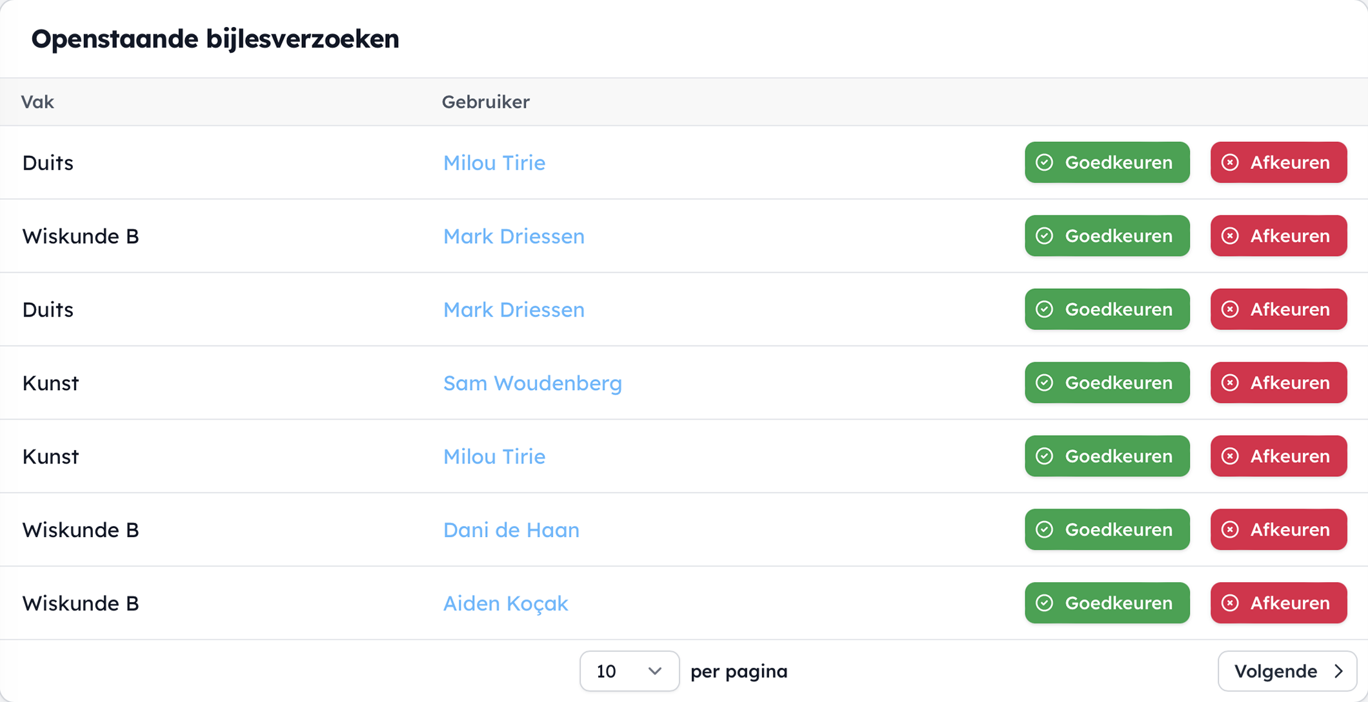Click X icon on Milou Tirie's Kunst row

[1231, 456]
